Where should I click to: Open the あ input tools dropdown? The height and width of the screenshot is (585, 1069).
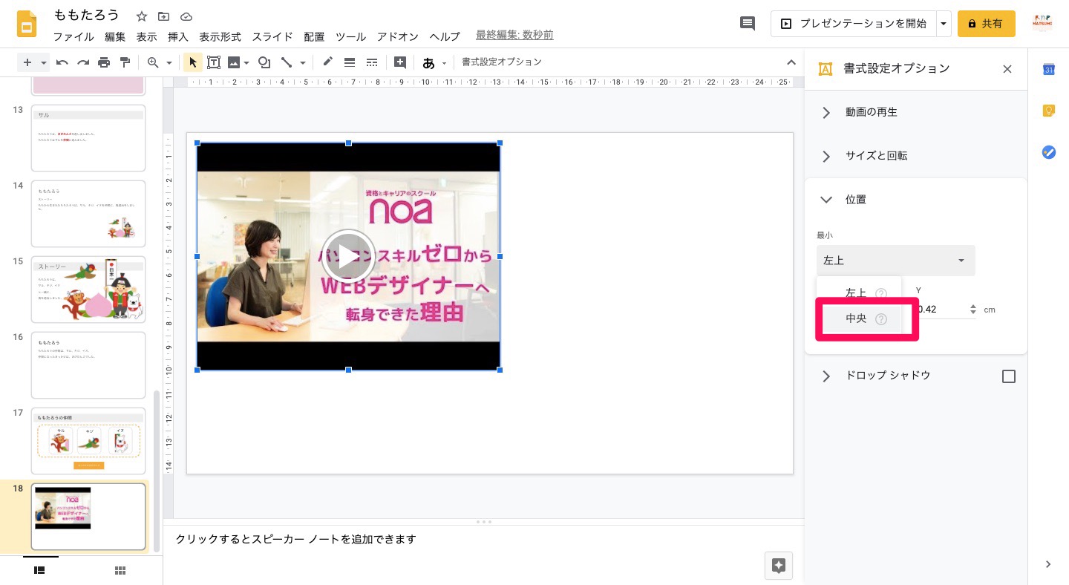(x=434, y=63)
